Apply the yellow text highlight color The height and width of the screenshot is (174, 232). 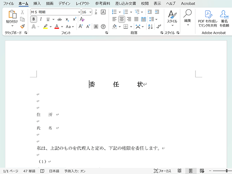click(x=45, y=26)
